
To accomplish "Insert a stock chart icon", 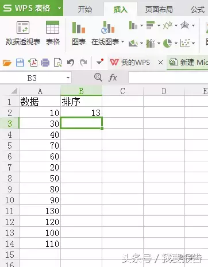I will (151, 43).
